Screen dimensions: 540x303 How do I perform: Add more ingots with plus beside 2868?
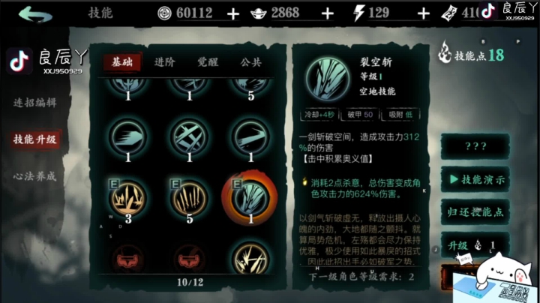(x=328, y=13)
